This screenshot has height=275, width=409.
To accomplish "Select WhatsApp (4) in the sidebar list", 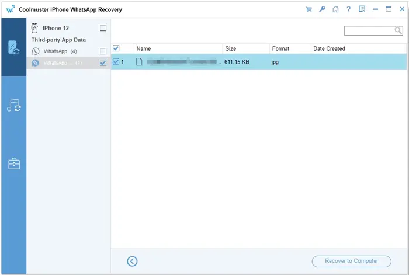I will (60, 51).
